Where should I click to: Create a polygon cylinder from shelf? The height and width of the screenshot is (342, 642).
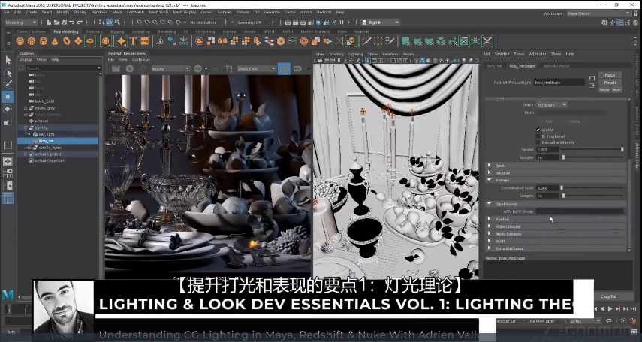(43, 41)
